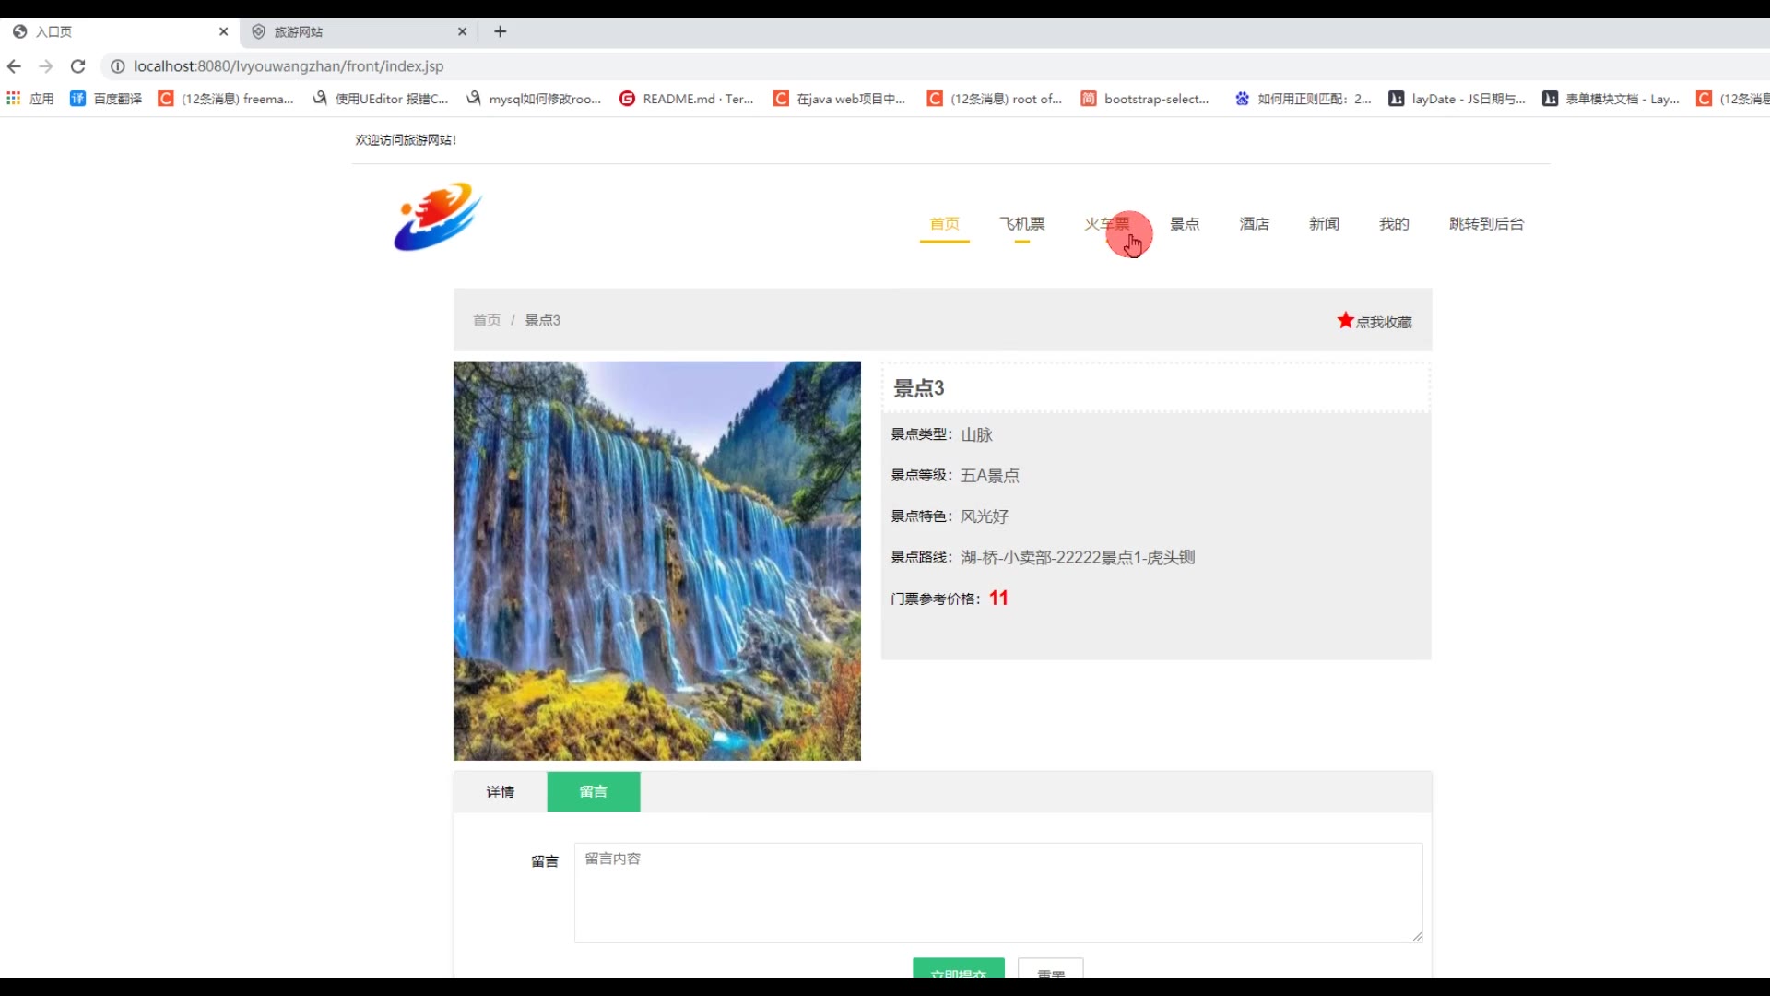Open the Apps grid bookmark icon
Viewport: 1770px width, 996px height.
13,99
